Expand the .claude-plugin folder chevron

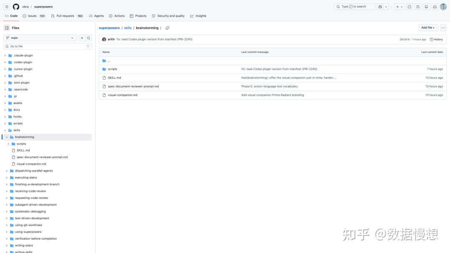[5, 55]
